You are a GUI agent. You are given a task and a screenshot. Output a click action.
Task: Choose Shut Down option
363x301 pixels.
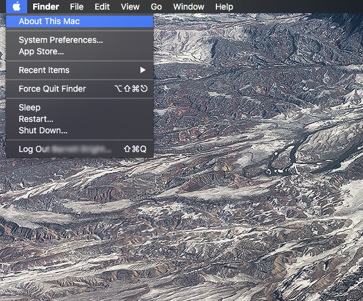pos(43,130)
